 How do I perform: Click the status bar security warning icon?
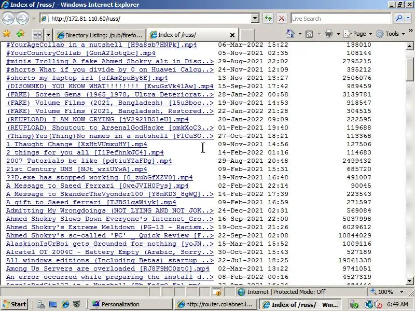pyautogui.click(x=217, y=292)
